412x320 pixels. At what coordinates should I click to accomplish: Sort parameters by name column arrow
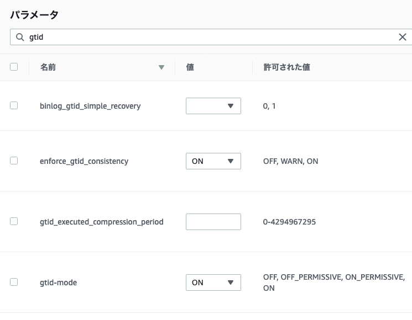pyautogui.click(x=161, y=67)
